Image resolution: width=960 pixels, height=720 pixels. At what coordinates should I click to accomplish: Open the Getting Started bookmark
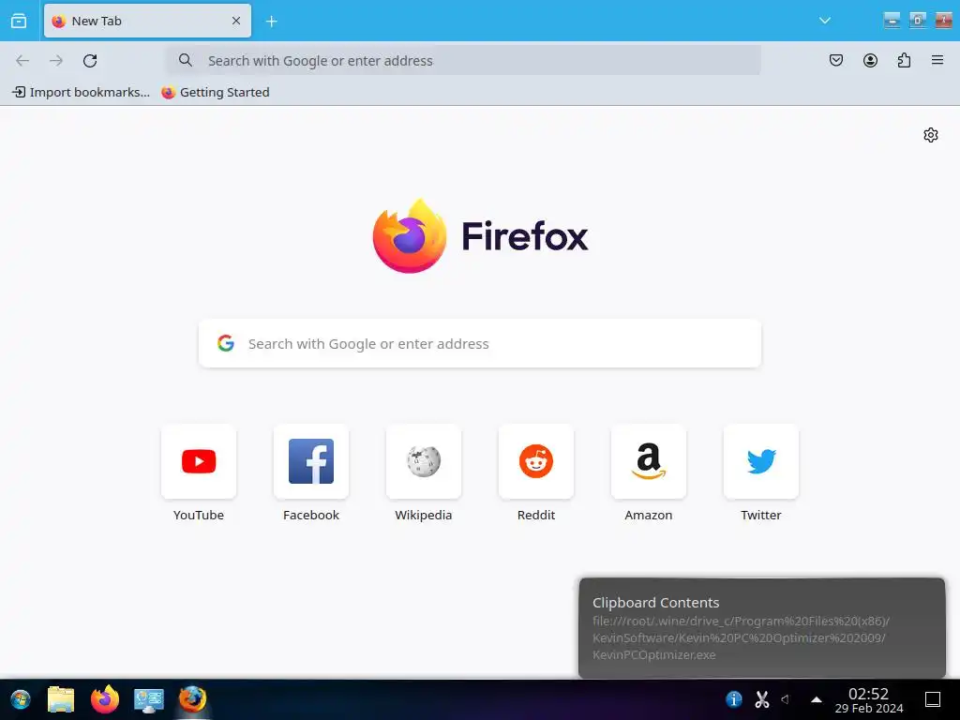pos(216,92)
